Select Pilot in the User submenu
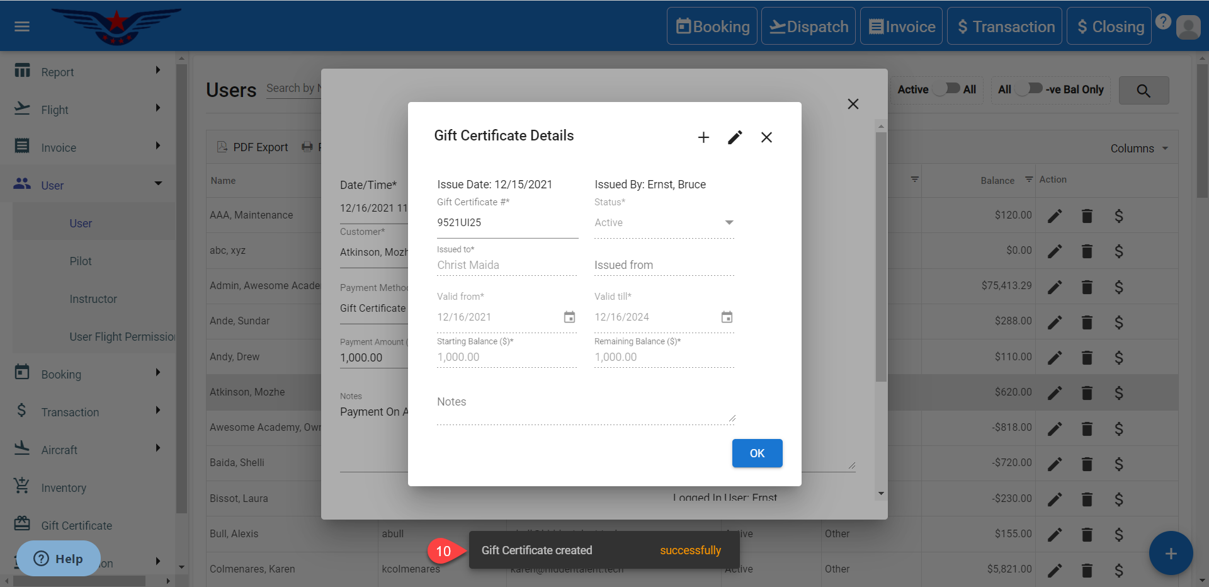The width and height of the screenshot is (1209, 587). tap(81, 261)
